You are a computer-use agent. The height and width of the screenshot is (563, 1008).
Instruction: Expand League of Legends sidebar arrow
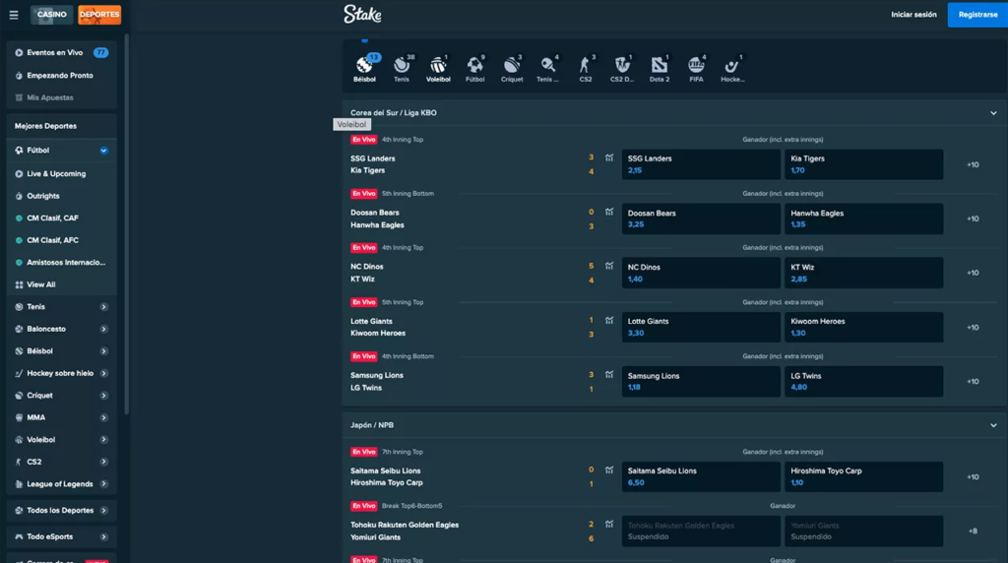(103, 484)
